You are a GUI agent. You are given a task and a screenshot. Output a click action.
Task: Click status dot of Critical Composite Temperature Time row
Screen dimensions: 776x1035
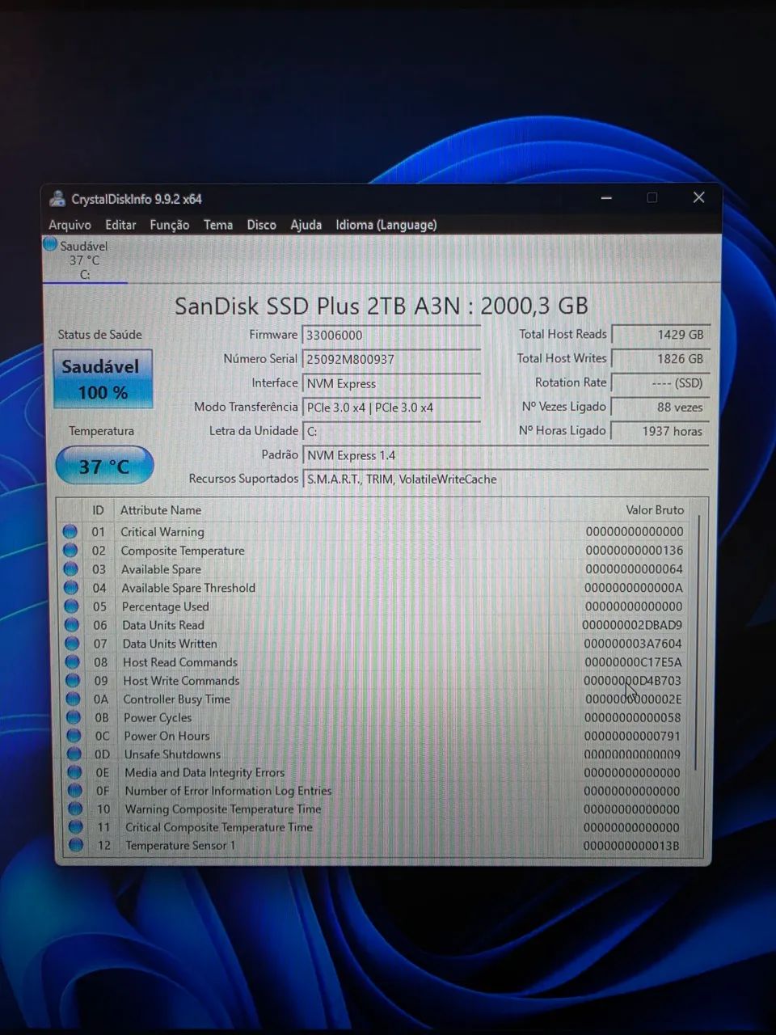(x=76, y=827)
